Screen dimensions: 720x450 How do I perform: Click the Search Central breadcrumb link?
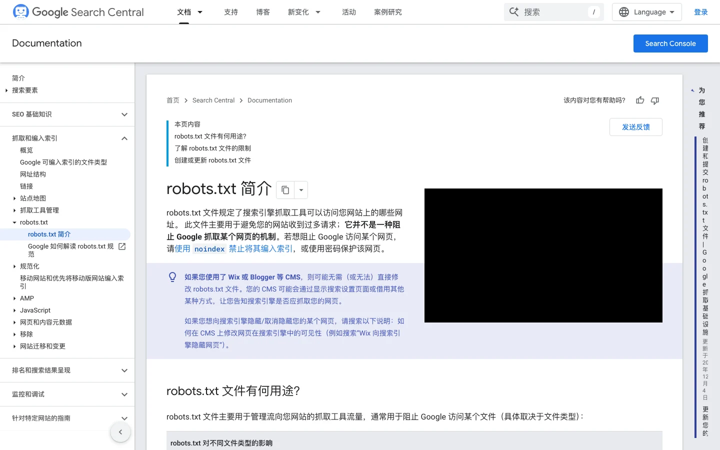(213, 100)
